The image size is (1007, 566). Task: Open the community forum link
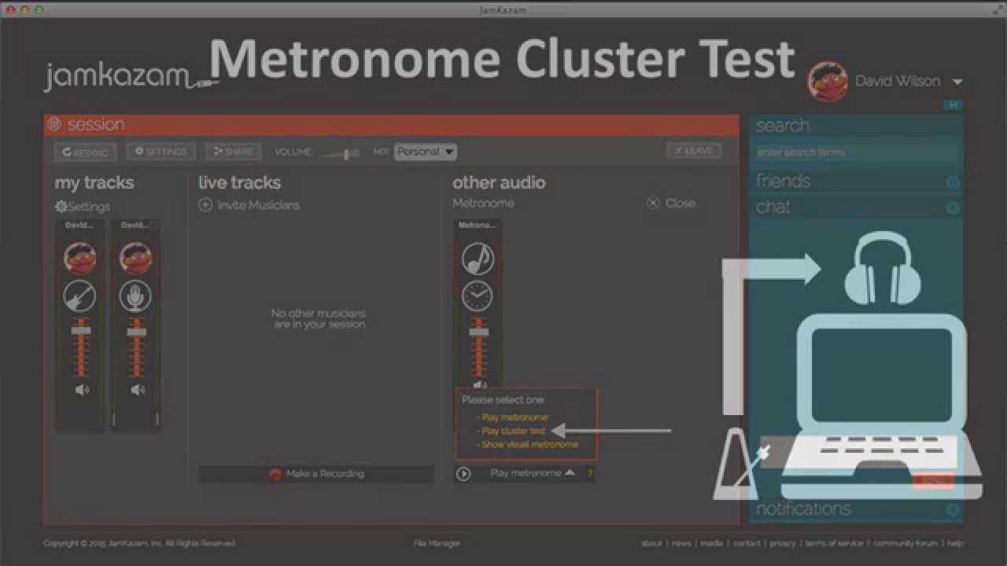click(906, 543)
